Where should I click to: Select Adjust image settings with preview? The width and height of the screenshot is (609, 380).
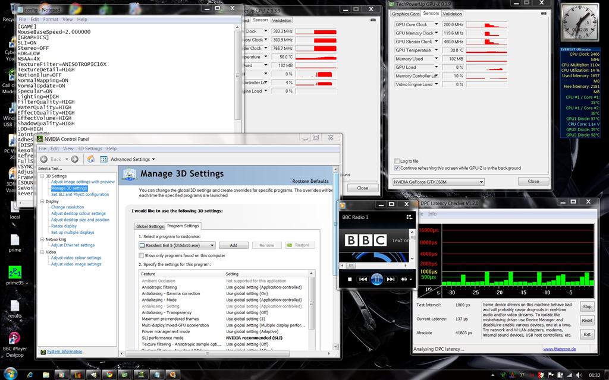click(83, 182)
